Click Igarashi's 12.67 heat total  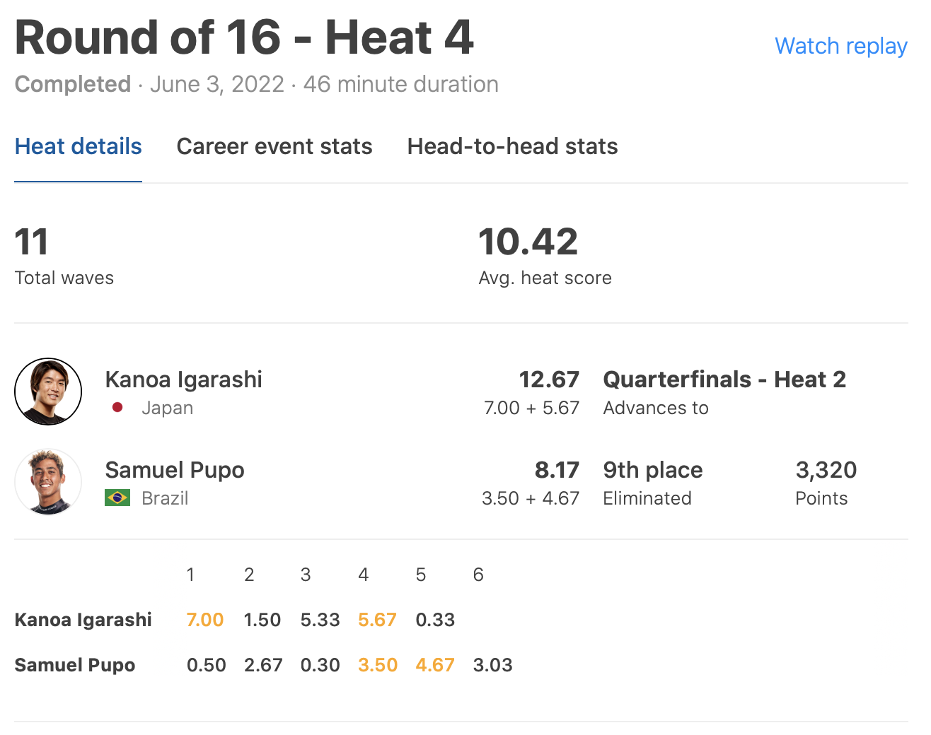pos(549,380)
